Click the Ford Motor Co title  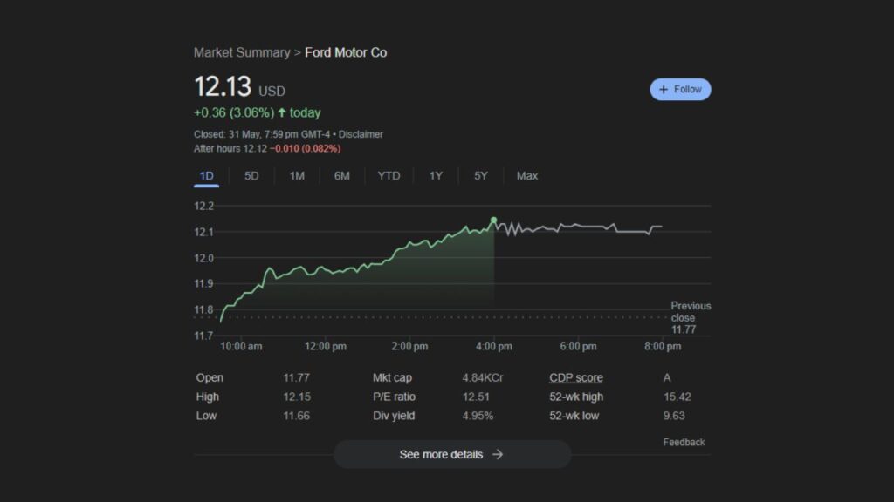(x=346, y=52)
